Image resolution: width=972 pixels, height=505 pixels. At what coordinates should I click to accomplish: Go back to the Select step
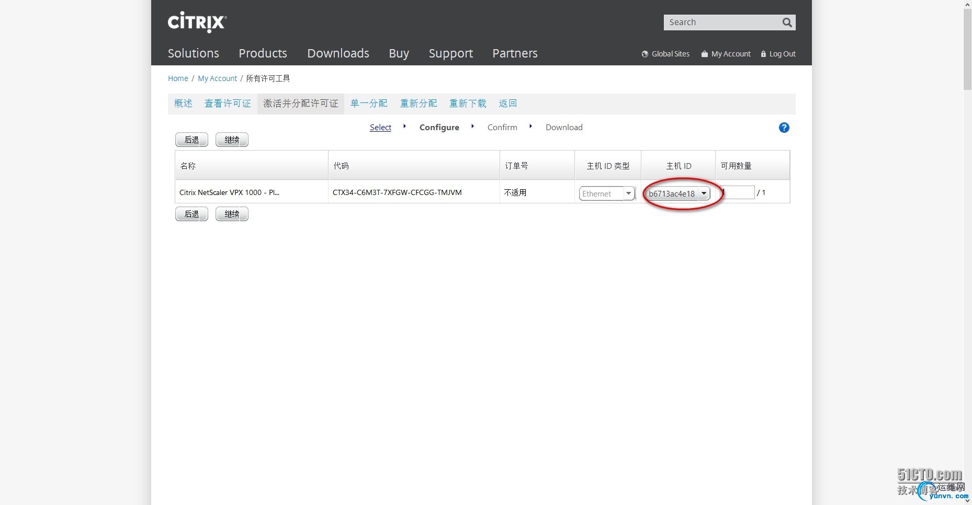click(x=380, y=128)
